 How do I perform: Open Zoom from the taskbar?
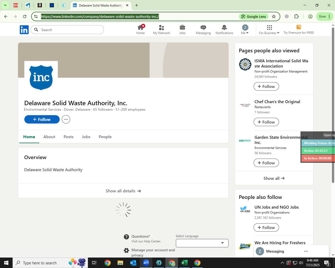coord(146,263)
